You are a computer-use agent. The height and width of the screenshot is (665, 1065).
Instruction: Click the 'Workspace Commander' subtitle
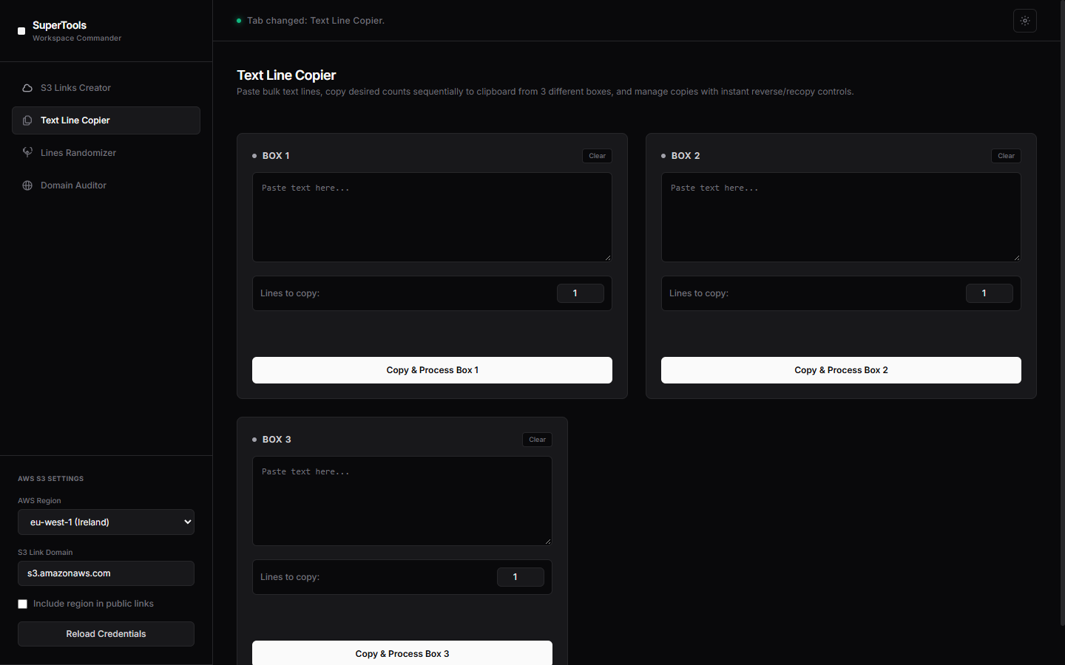point(77,38)
